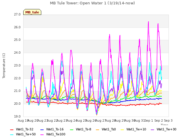Select the red Wat1_Ts-32 legend swatch
This screenshot has height=140, width=186.
[x=12, y=129]
